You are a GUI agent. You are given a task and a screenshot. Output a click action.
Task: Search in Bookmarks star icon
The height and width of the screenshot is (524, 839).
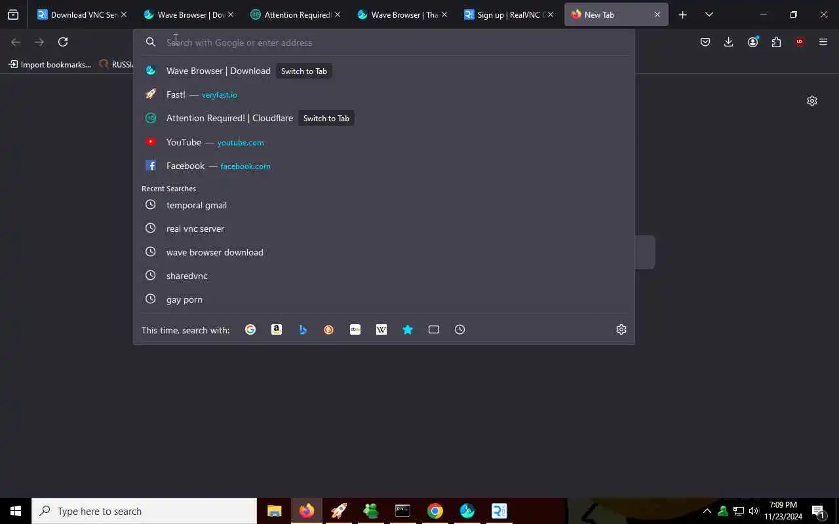[408, 329]
